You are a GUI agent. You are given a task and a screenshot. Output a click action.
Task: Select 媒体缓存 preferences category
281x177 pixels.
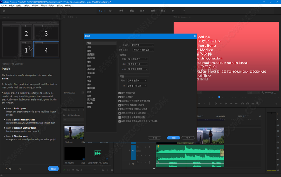click(91, 88)
